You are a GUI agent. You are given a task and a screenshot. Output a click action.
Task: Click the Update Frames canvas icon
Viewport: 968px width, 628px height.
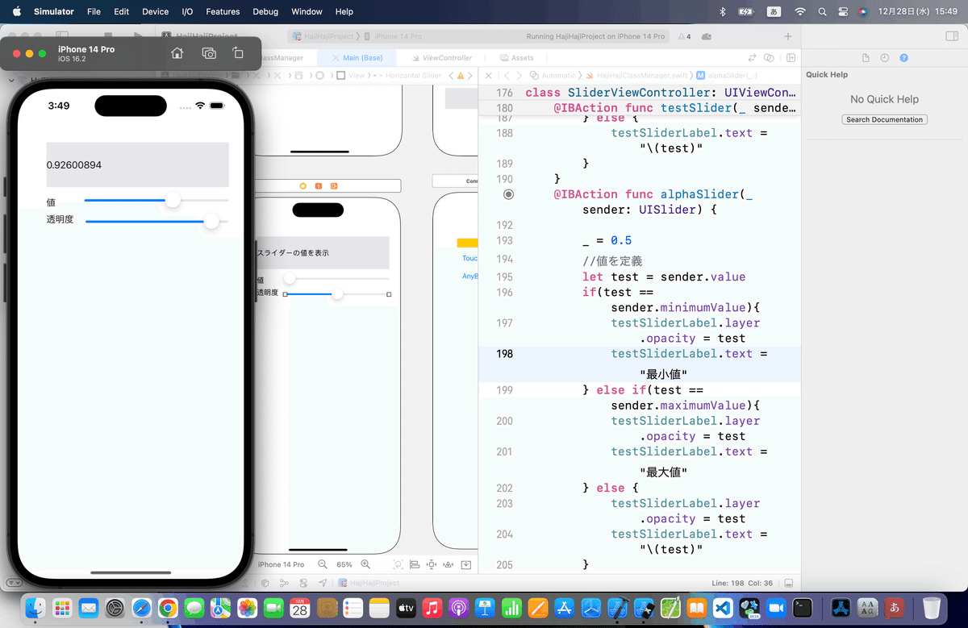click(398, 564)
